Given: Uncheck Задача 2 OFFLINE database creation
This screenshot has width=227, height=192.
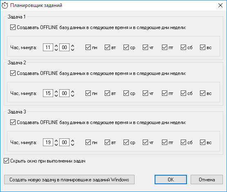Looking at the screenshot, I should [13, 73].
